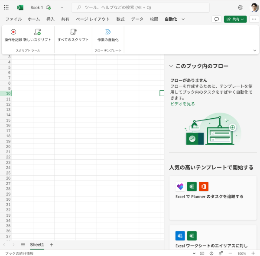Expand more ribbon tabs chevron after 自動化
Screen dimensions: 260x256
point(183,19)
